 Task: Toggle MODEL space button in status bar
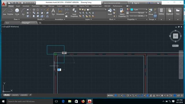110,96
